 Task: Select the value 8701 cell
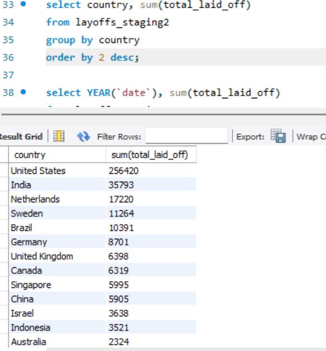pos(151,242)
